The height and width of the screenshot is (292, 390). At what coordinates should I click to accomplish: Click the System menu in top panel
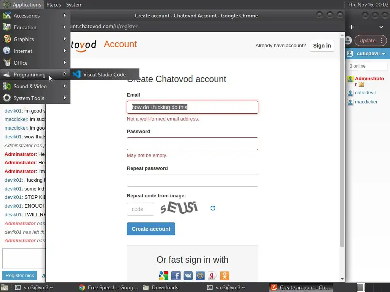(74, 5)
